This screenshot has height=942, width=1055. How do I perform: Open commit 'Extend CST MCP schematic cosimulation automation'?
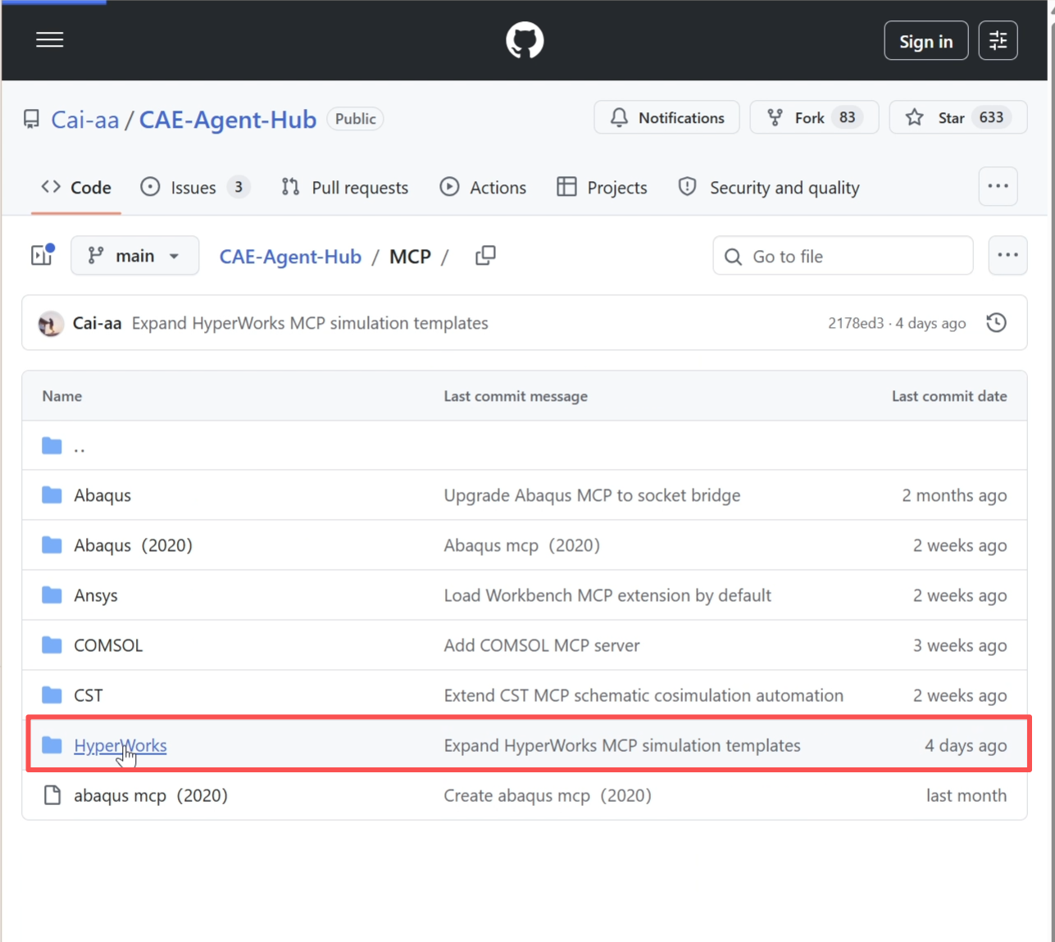point(643,695)
